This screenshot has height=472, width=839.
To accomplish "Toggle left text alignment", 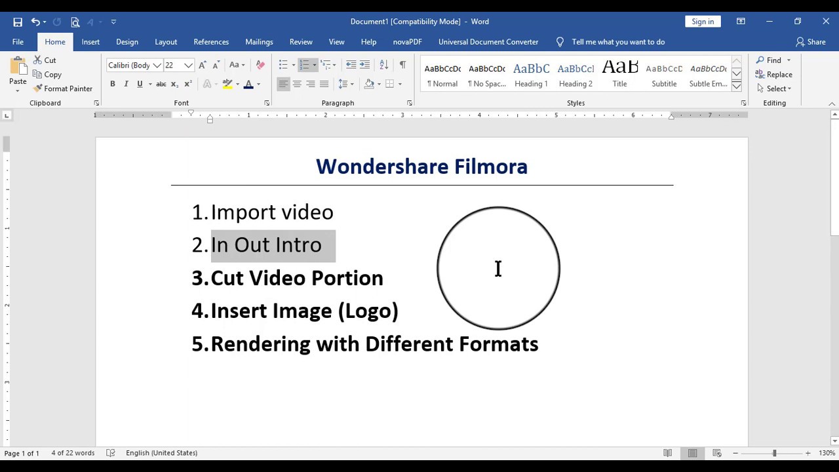I will click(x=283, y=84).
